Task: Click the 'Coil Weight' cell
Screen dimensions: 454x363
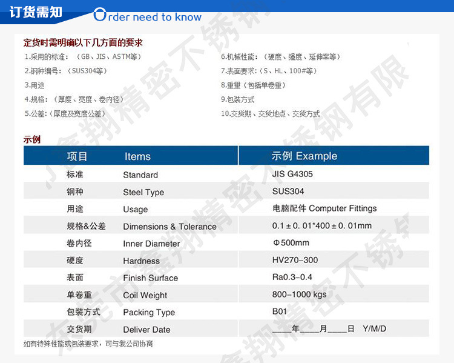Action: point(145,296)
